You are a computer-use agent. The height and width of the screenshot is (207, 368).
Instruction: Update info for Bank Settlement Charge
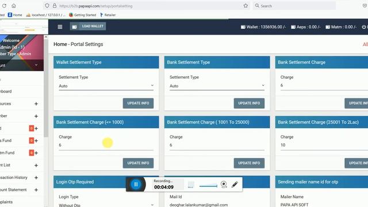[x=356, y=103]
